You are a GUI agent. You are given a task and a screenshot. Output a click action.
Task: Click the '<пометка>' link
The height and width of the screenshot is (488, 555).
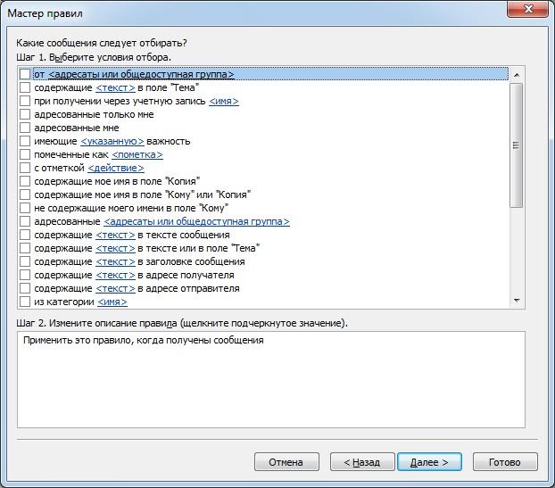point(137,154)
